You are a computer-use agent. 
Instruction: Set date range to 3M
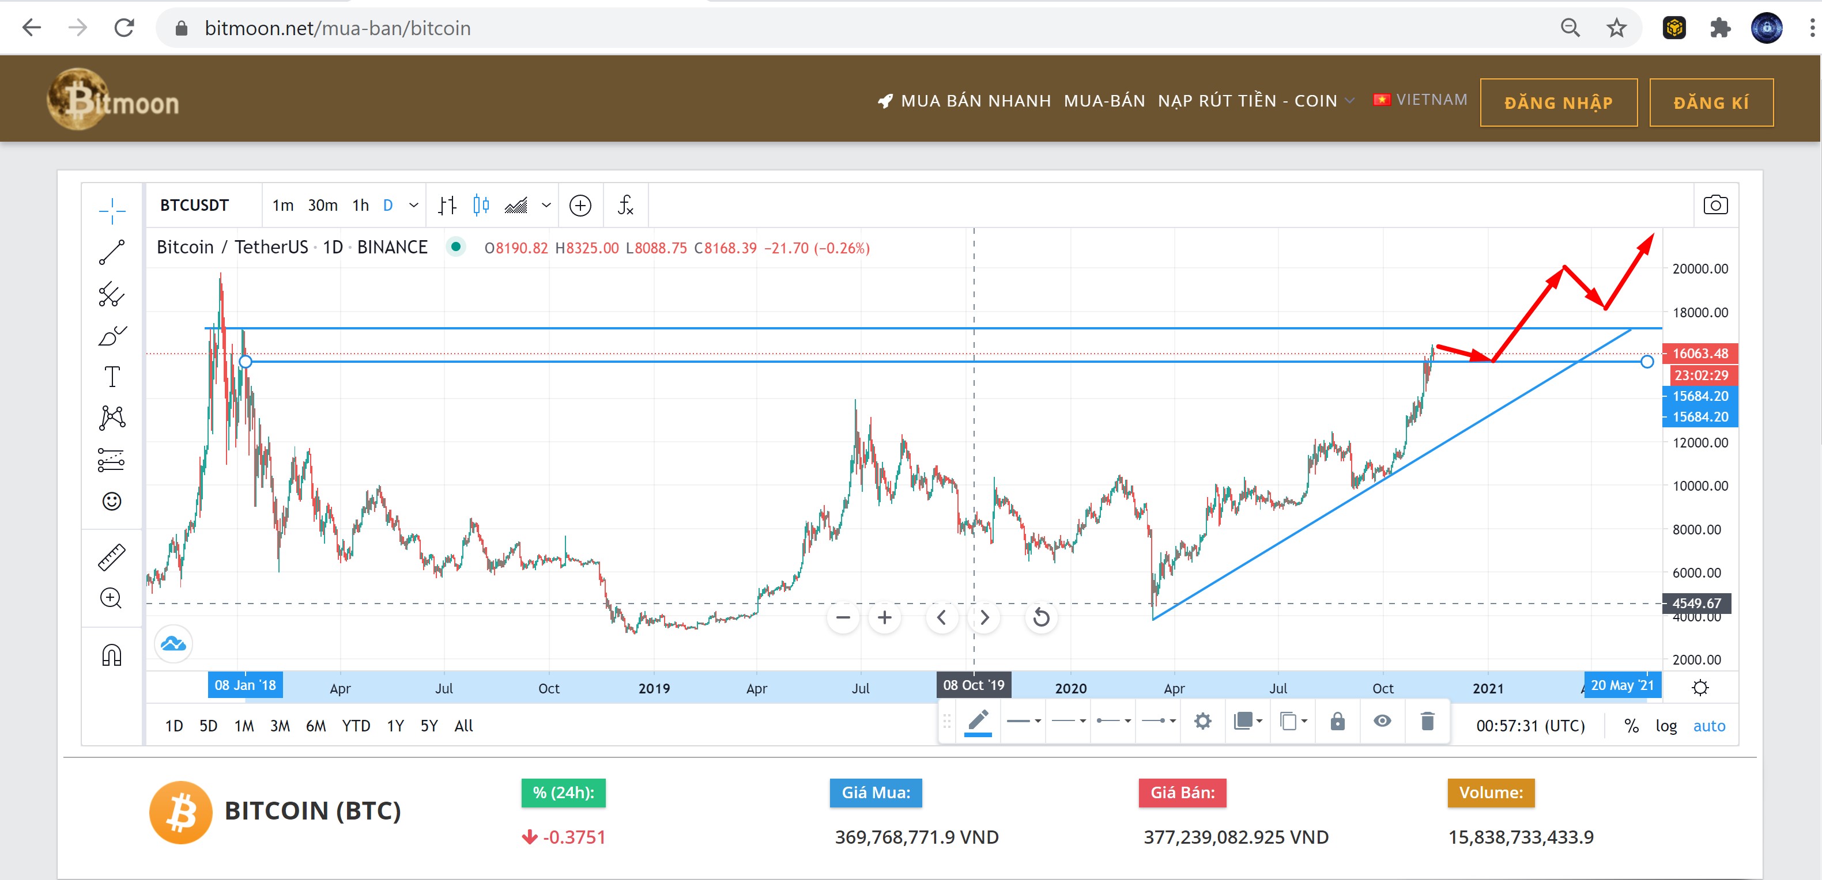280,726
